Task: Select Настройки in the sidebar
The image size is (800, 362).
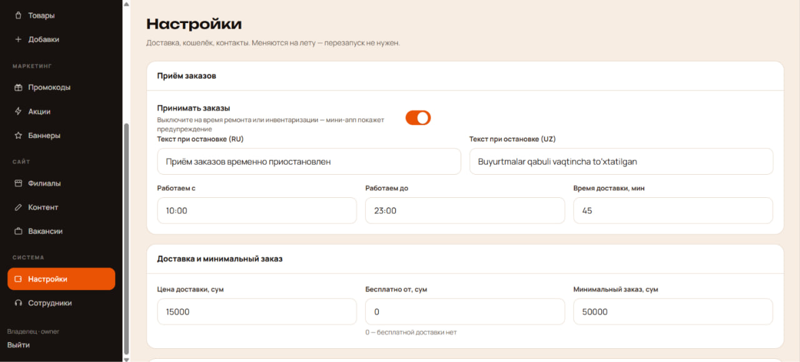Action: tap(61, 279)
